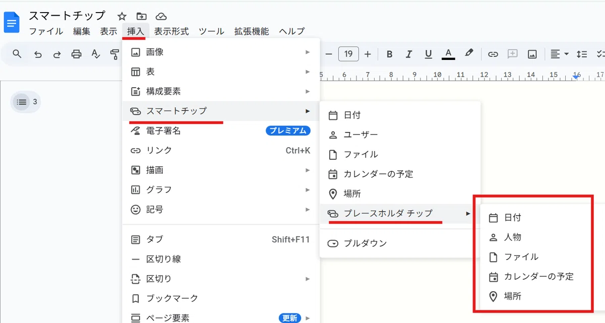Toggle italic formatting

pyautogui.click(x=409, y=54)
